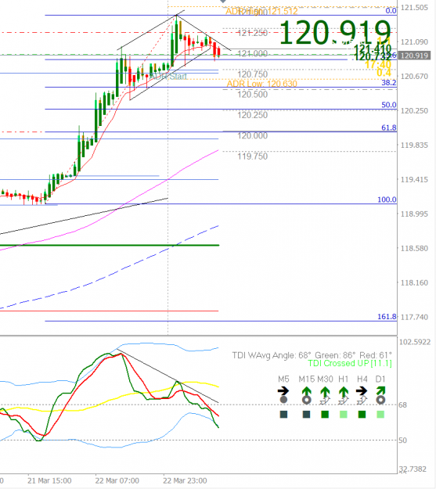Click the 118.580 price axis value
Image resolution: width=436 pixels, height=489 pixels.
click(414, 249)
